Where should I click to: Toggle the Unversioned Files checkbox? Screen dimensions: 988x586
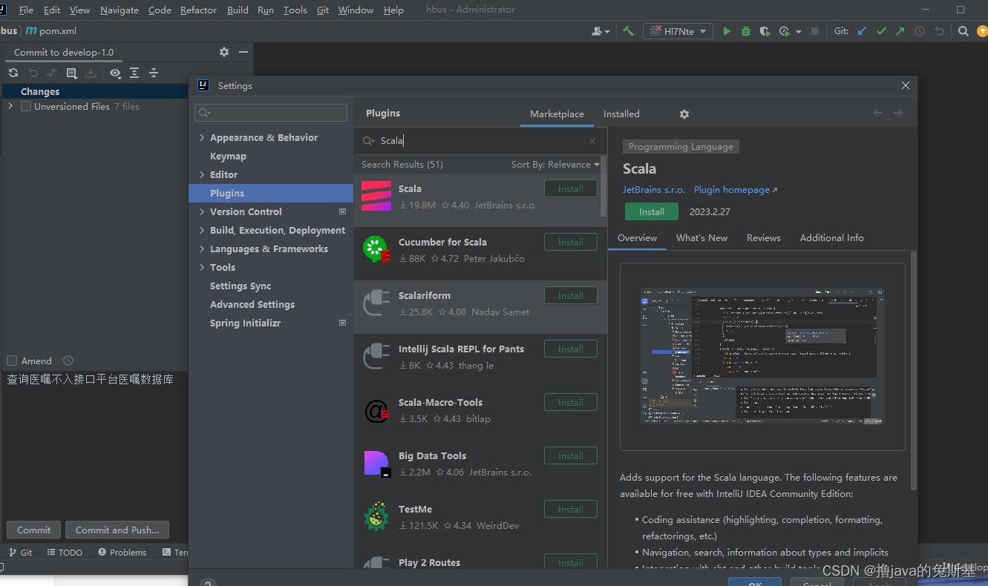tap(26, 106)
